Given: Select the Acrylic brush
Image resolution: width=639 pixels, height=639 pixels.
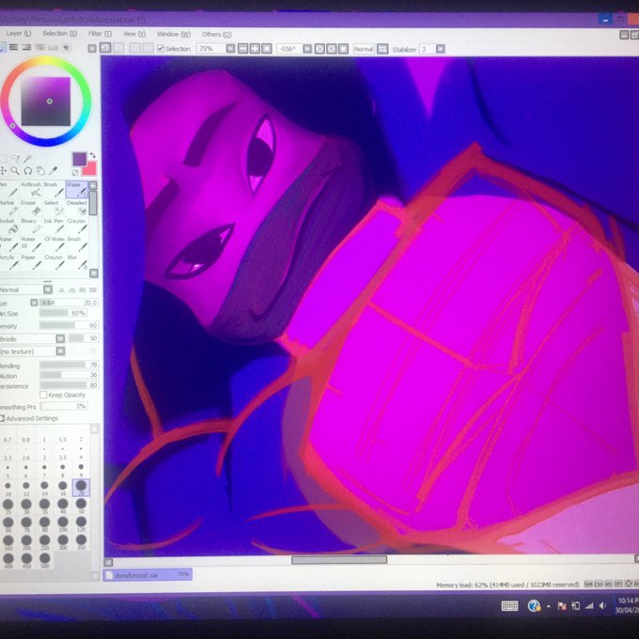Looking at the screenshot, I should pos(8,262).
